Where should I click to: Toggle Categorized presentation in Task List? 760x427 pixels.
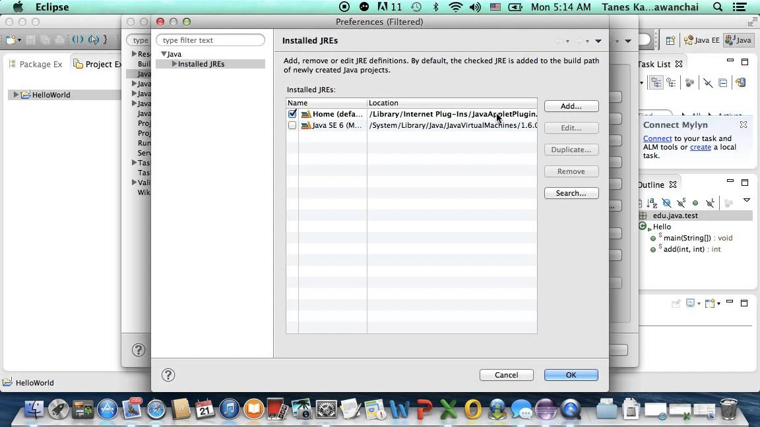pos(656,83)
